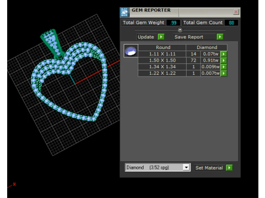Screen dimensions: 265x198
Task: Click the Total Gem Weight value .99
Action: click(173, 23)
